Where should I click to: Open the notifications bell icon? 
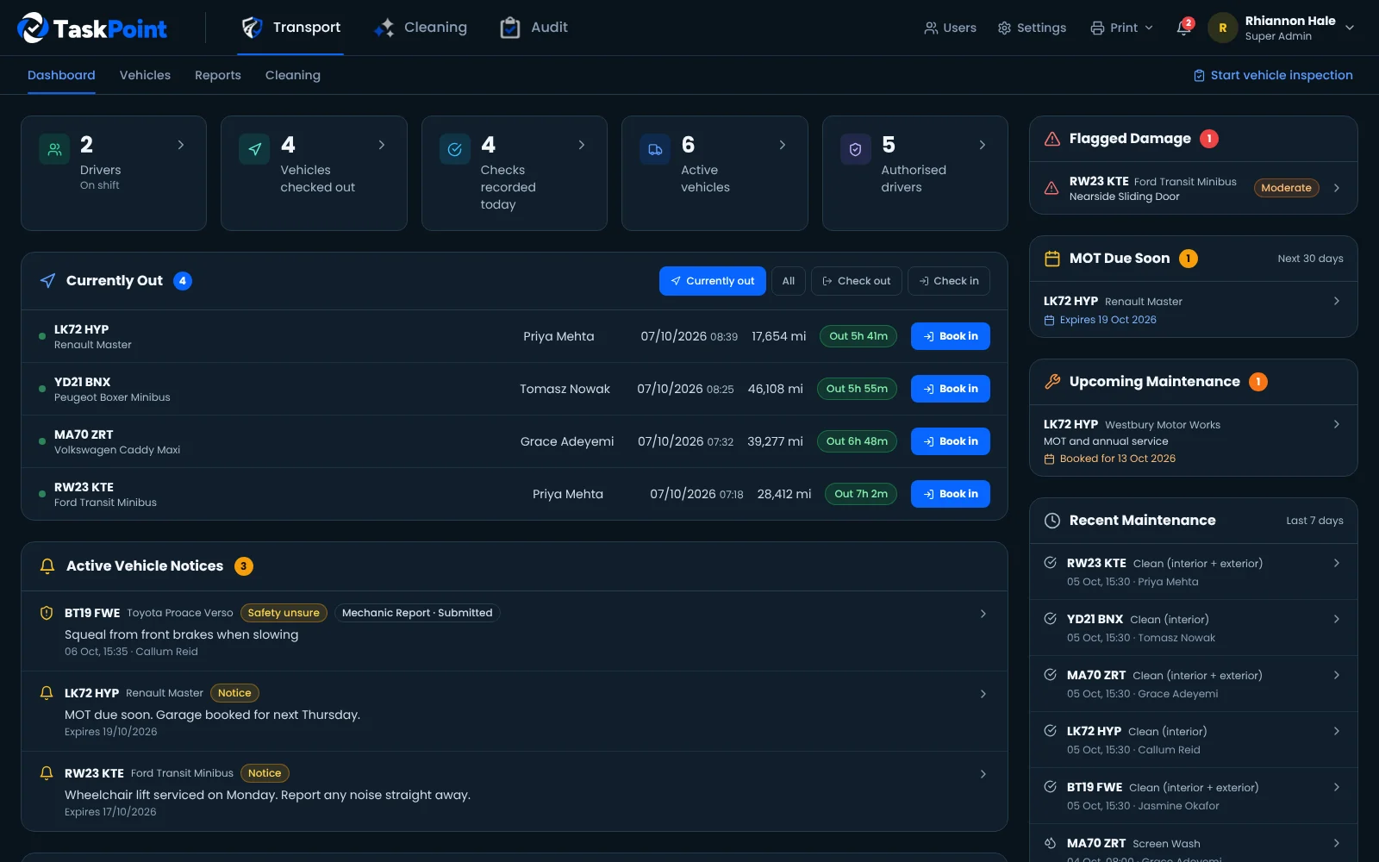1183,28
